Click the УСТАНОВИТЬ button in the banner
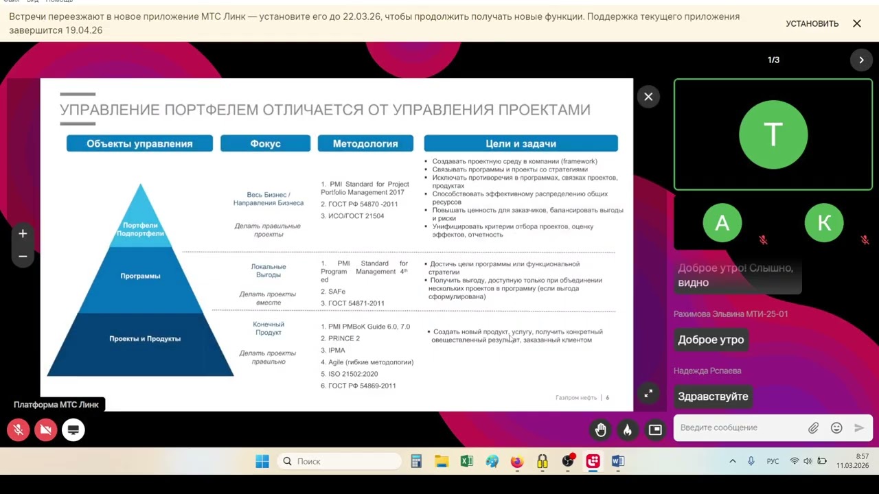Screen dimensions: 879x494 pyautogui.click(x=812, y=23)
